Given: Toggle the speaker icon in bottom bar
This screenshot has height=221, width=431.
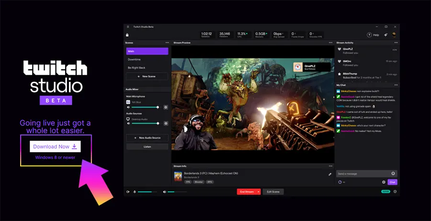Looking at the screenshot, I should point(164,192).
